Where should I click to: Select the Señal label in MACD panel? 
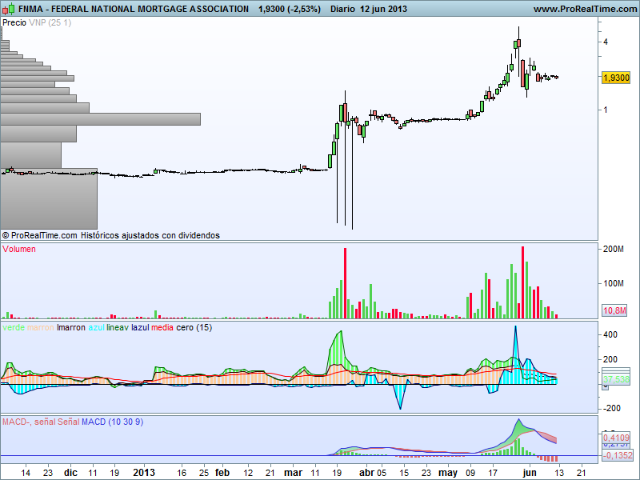pyautogui.click(x=68, y=422)
